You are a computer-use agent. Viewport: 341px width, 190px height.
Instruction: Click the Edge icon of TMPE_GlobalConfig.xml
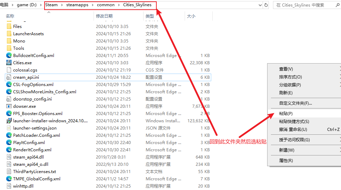(x=9, y=179)
